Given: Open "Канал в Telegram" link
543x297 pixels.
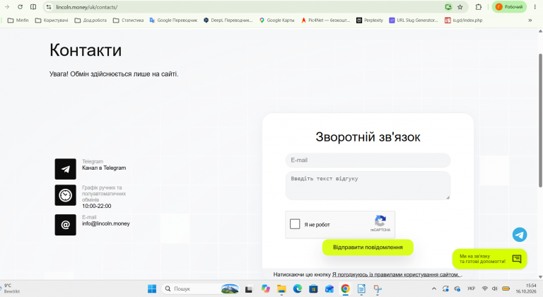Looking at the screenshot, I should [104, 168].
